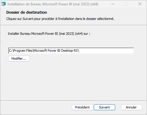Click the window title "Installation de Bureau Microsoft Power BI"
Screen dimensions: 147x115
click(39, 4)
